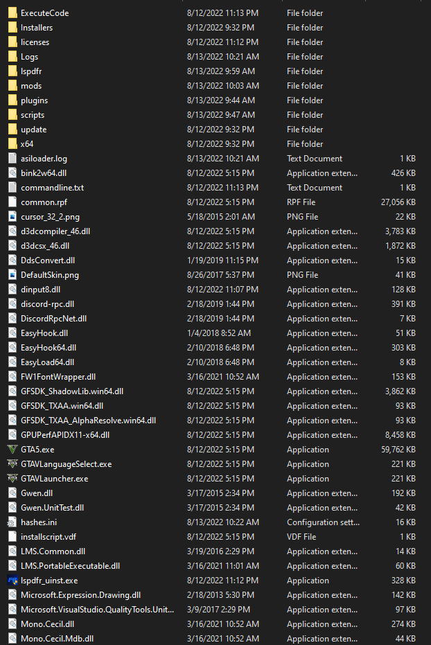The height and width of the screenshot is (645, 431).
Task: Click the lspdfr folder icon
Action: (12, 71)
